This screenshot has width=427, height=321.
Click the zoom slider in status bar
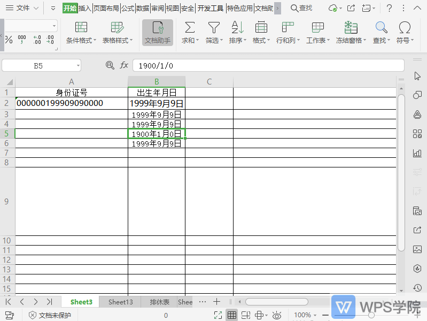pyautogui.click(x=371, y=315)
